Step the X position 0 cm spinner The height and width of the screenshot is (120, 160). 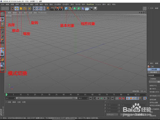[x=118, y=105]
